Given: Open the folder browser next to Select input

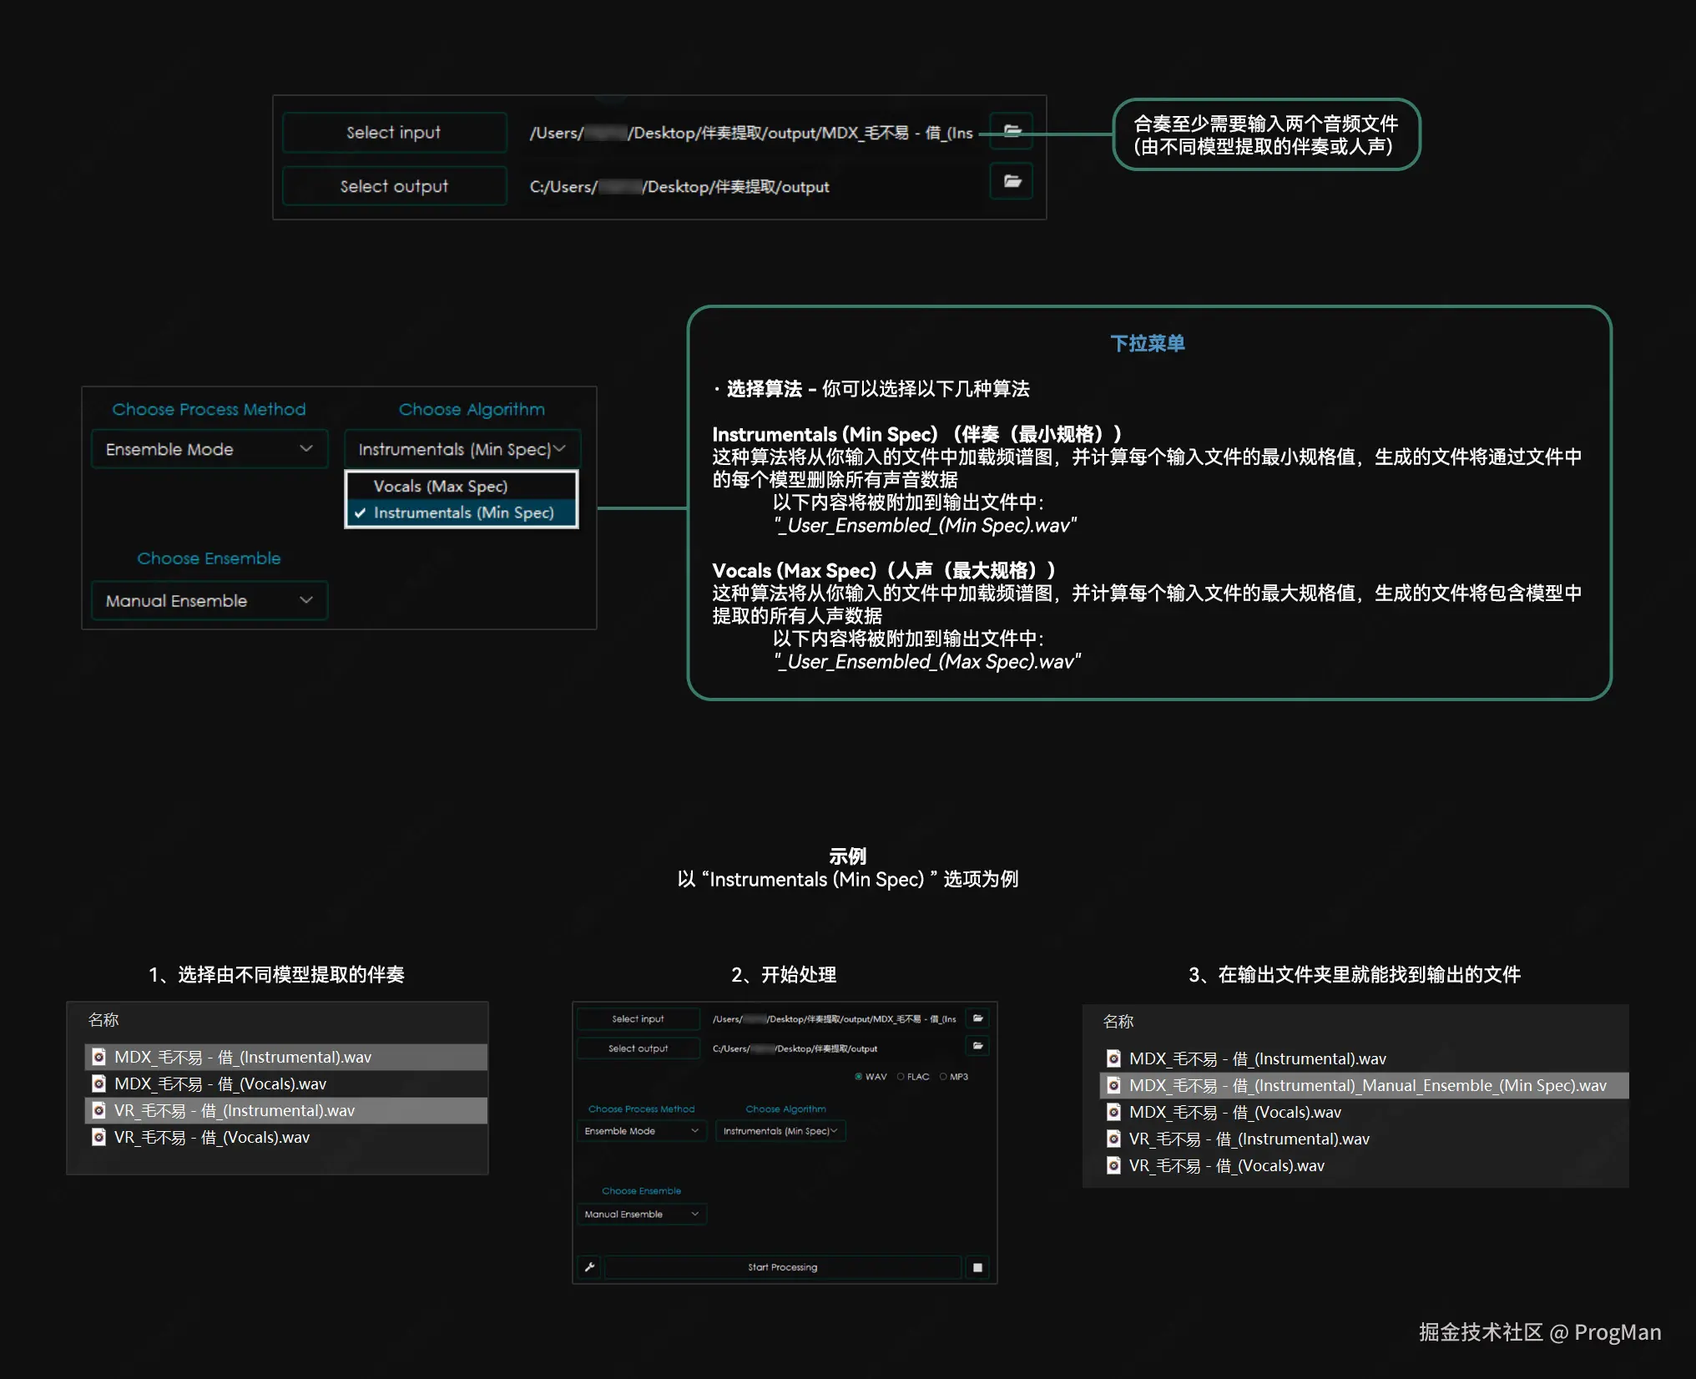Looking at the screenshot, I should (x=1011, y=131).
